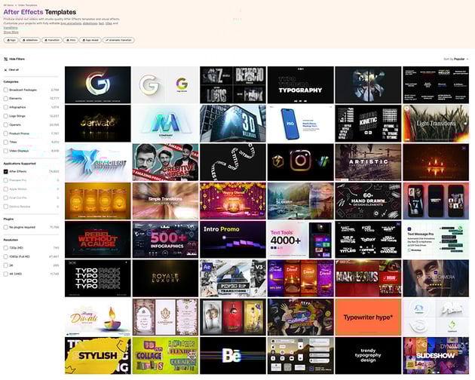This screenshot has height=380, width=475.
Task: Select the transition tag chip
Action: [52, 40]
